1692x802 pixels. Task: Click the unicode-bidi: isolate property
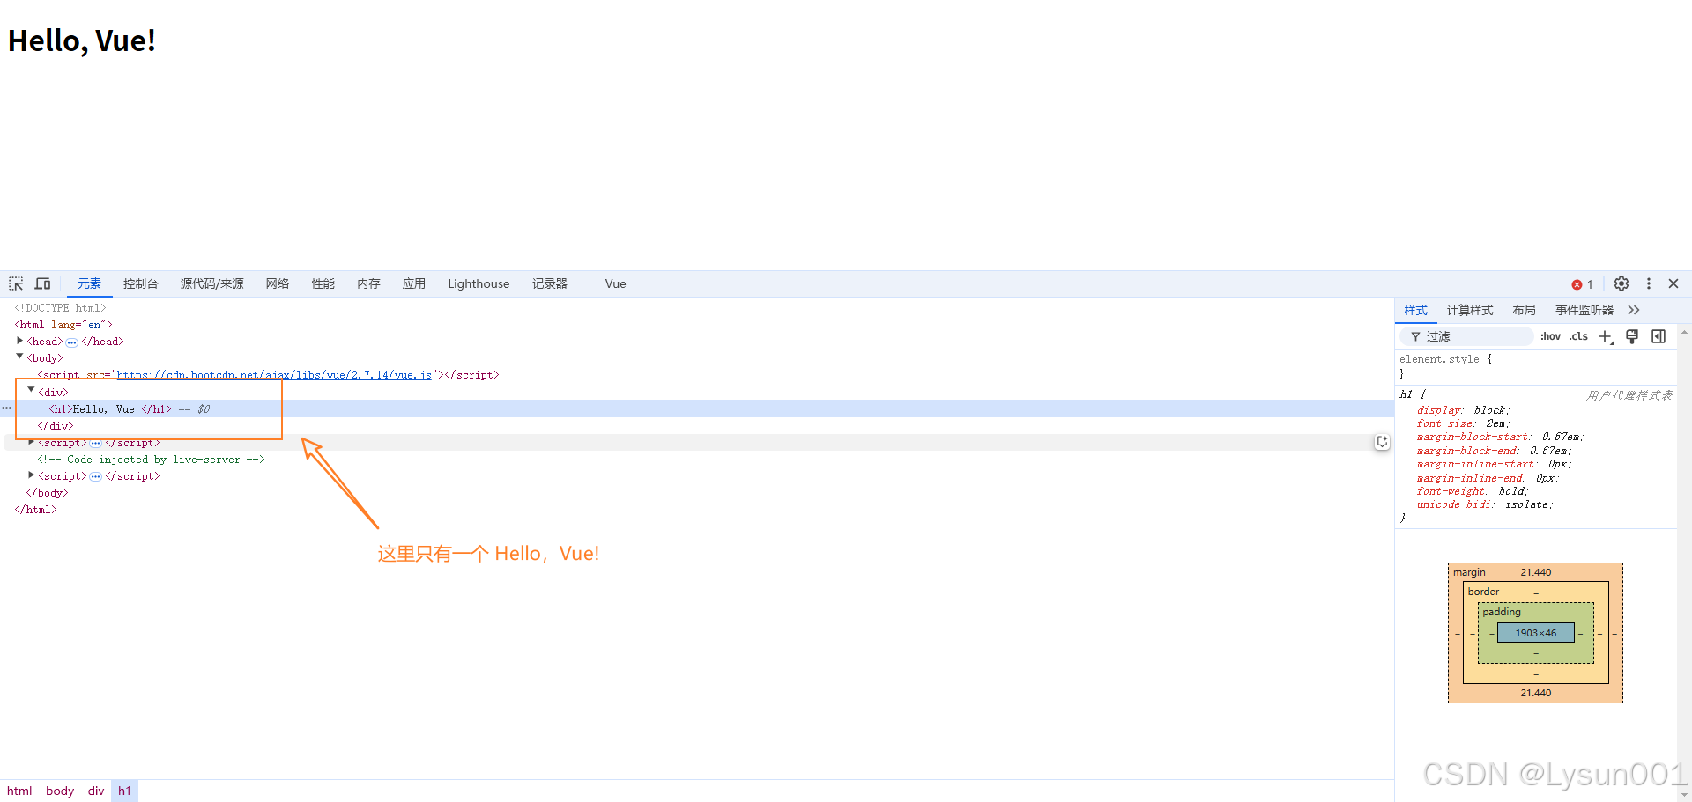[x=1485, y=504]
